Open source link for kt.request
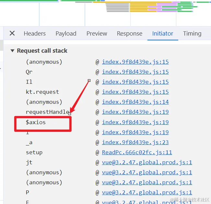 click(135, 92)
